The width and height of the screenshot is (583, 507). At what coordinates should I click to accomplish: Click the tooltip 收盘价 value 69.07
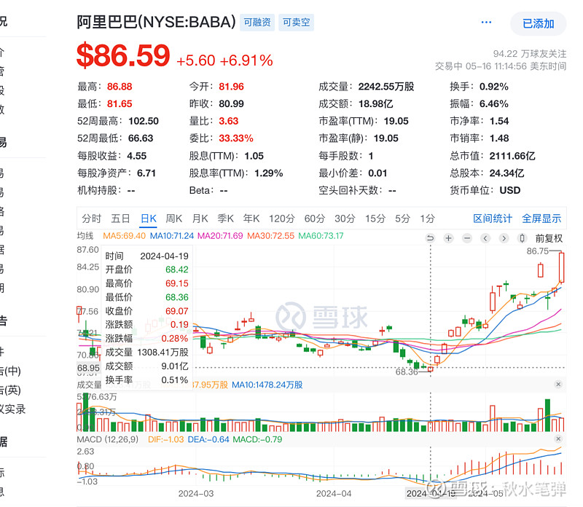[177, 311]
